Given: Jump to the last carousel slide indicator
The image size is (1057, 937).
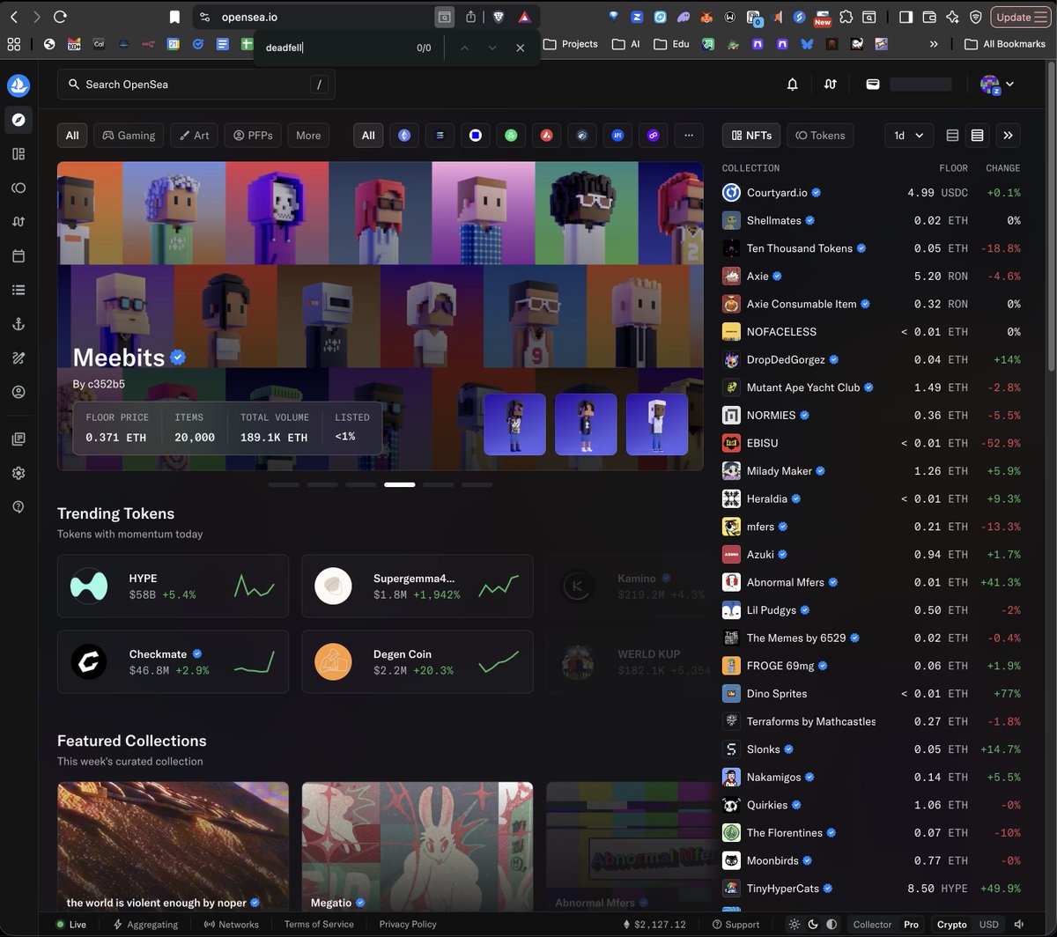Looking at the screenshot, I should point(477,484).
